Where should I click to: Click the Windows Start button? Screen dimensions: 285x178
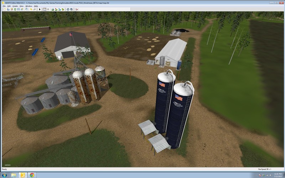(x=4, y=175)
